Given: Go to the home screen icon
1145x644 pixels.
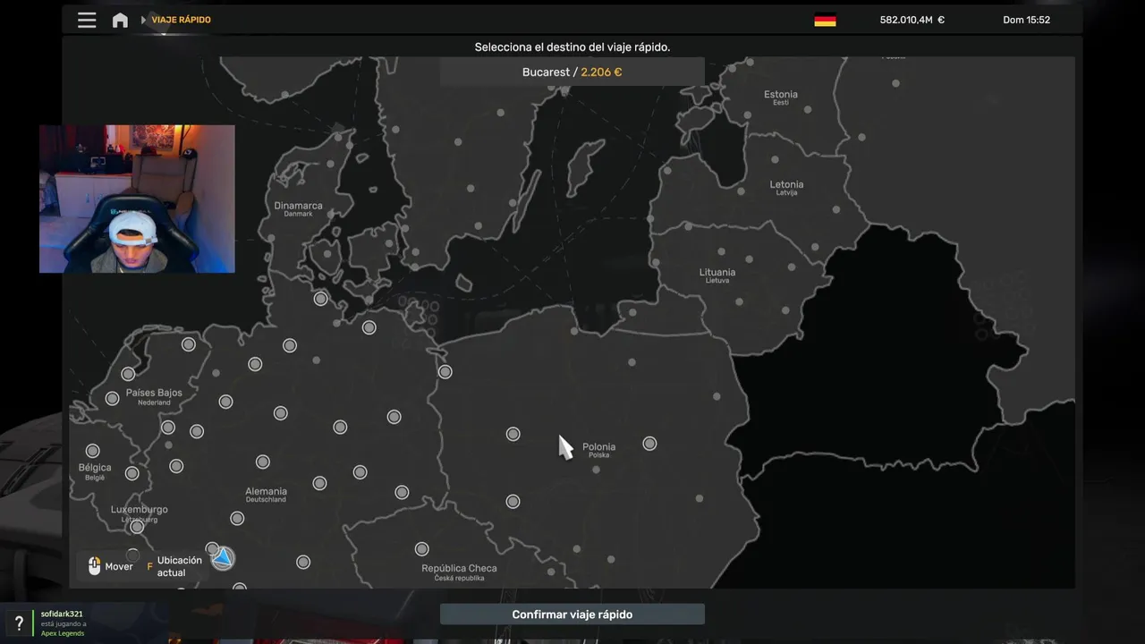Looking at the screenshot, I should tap(120, 20).
